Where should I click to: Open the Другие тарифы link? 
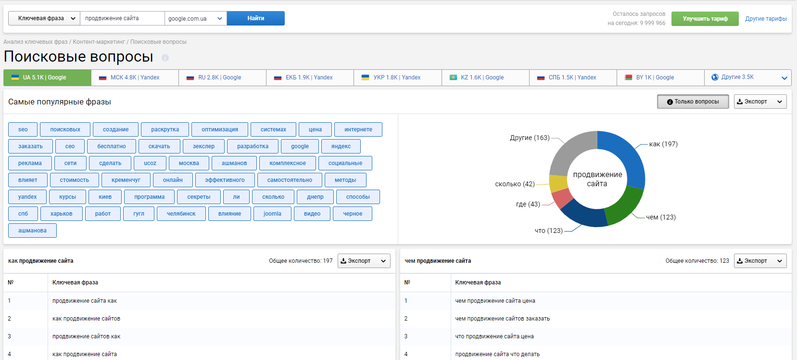[x=766, y=19]
